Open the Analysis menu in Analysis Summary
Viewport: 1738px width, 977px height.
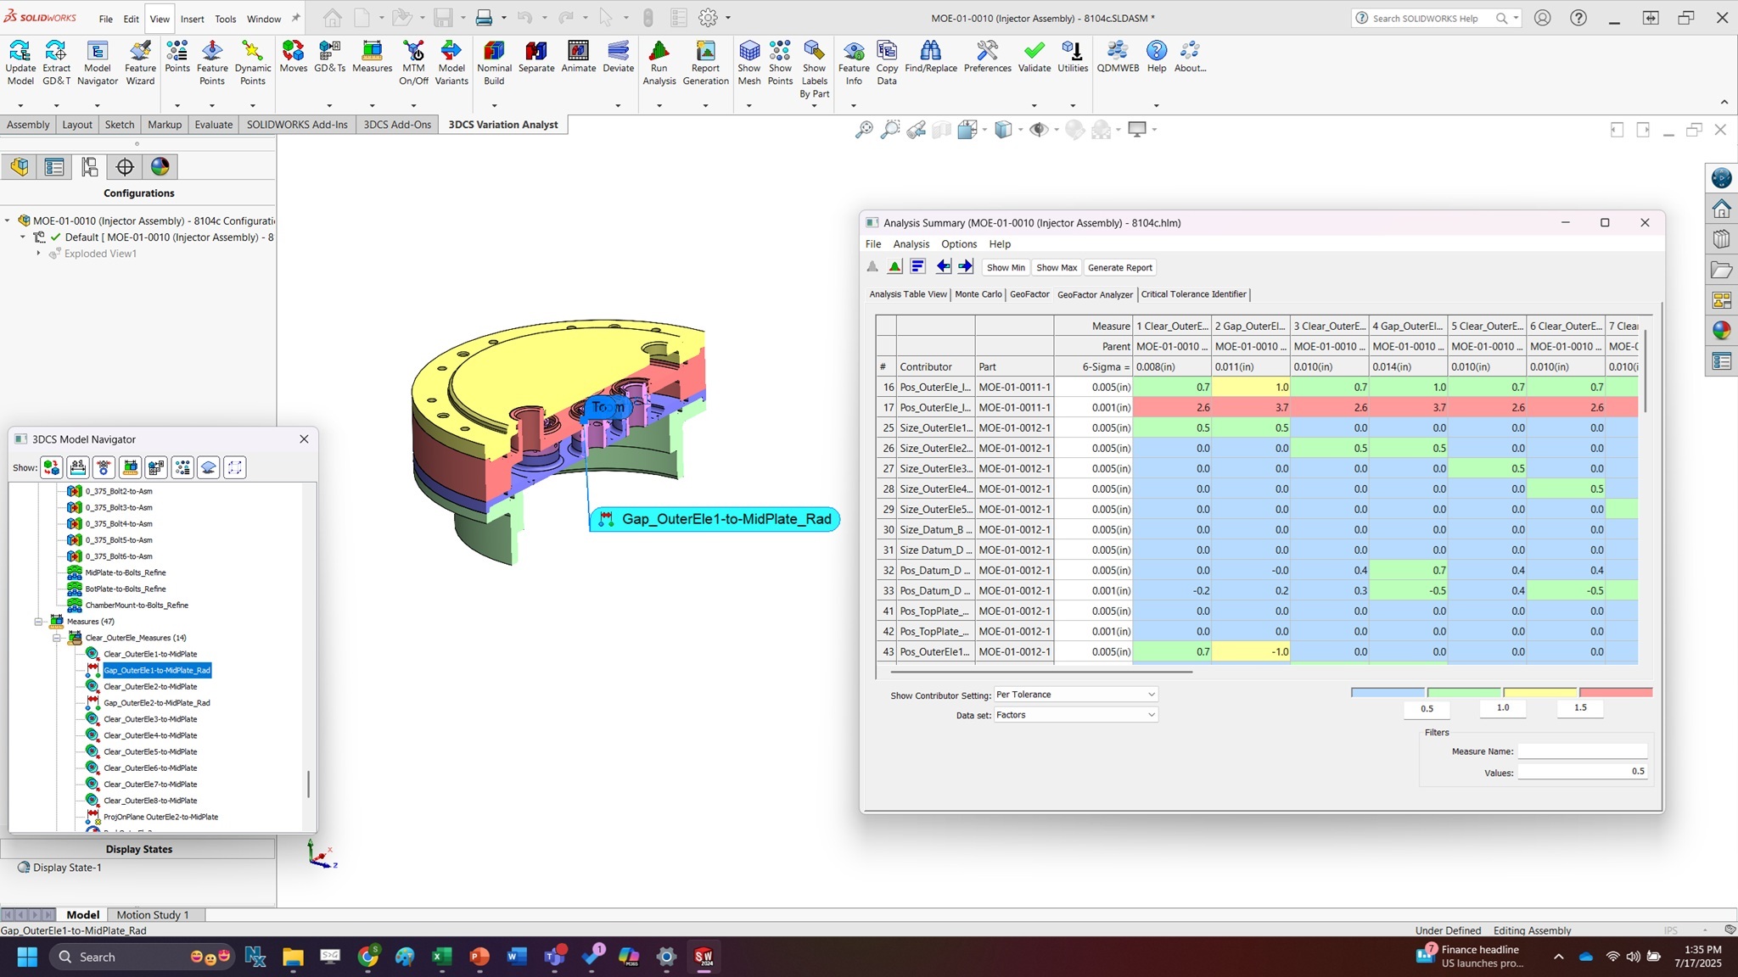click(x=911, y=244)
